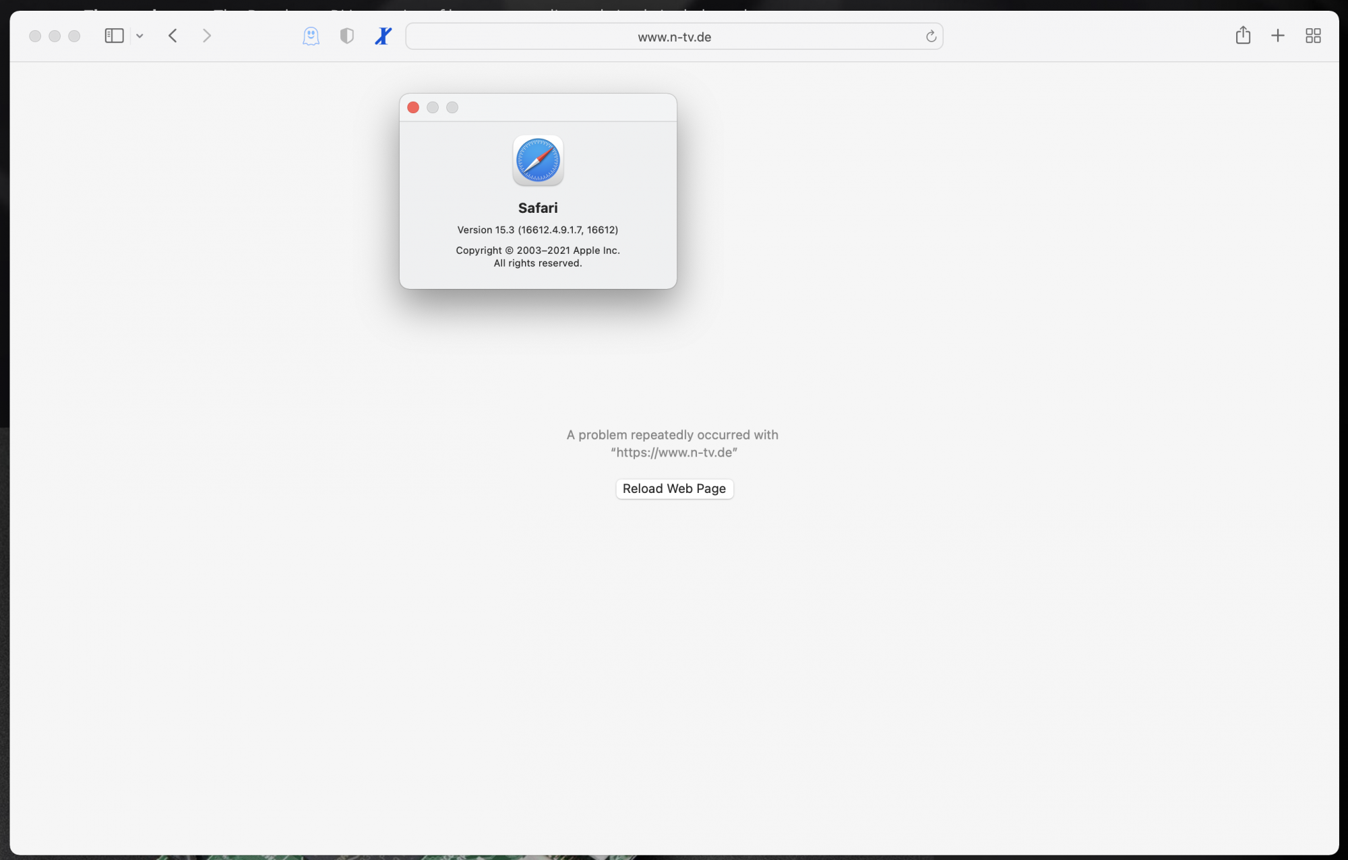This screenshot has height=860, width=1348.
Task: Expand the address bar suggestions by clicking it
Action: click(674, 37)
